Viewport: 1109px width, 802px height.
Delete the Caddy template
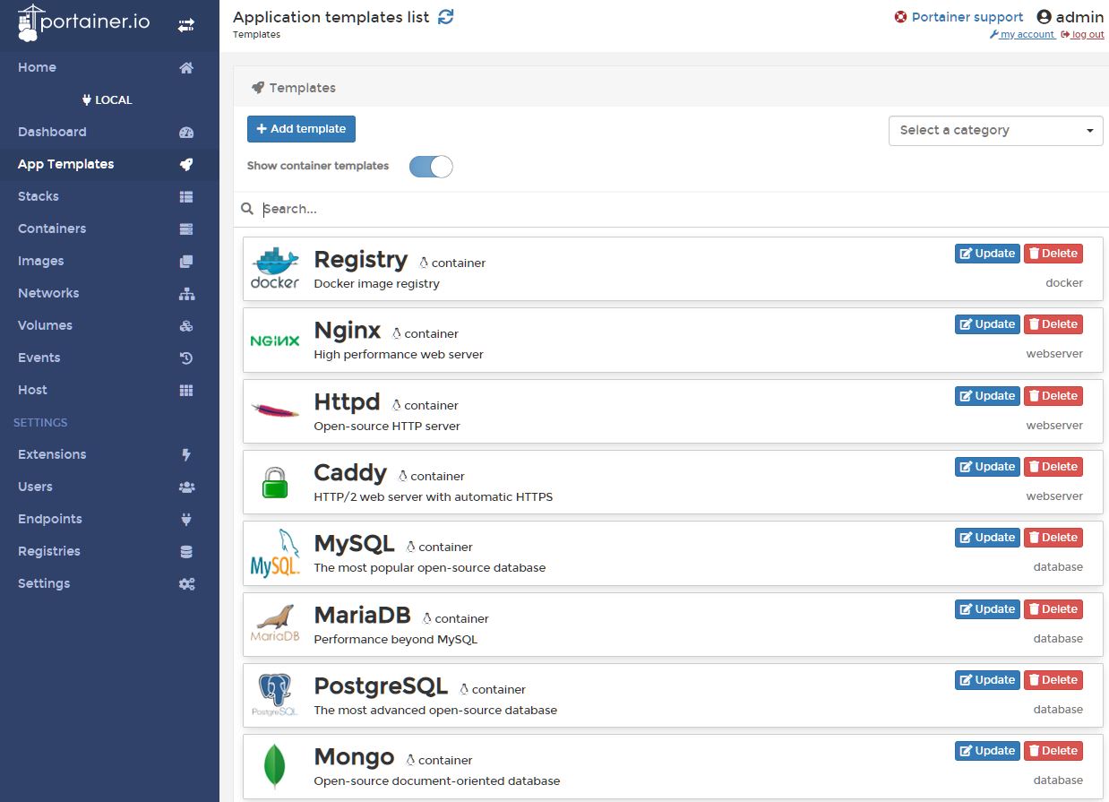click(x=1053, y=467)
